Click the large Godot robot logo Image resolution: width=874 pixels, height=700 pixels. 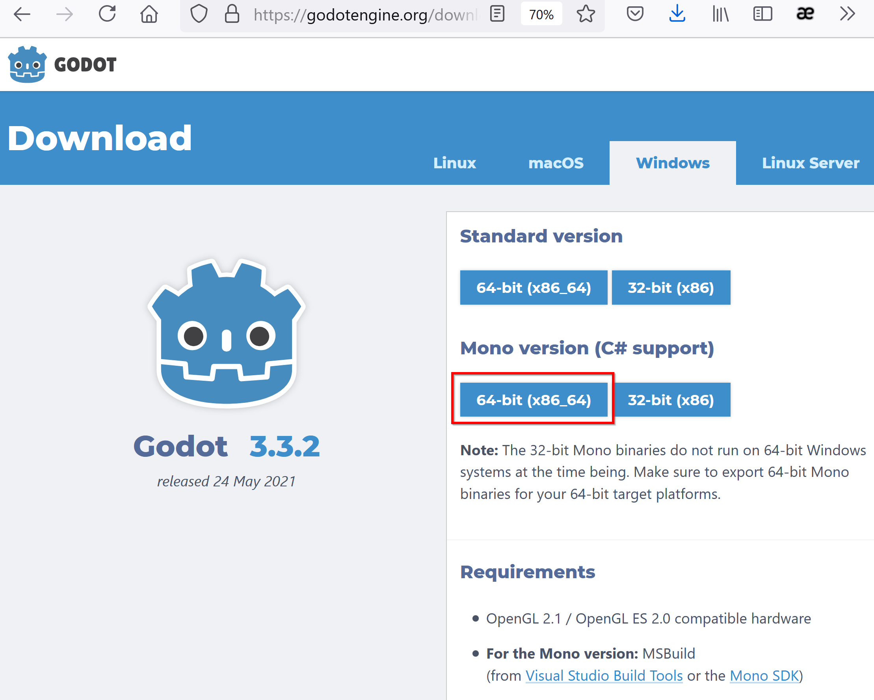pyautogui.click(x=227, y=333)
